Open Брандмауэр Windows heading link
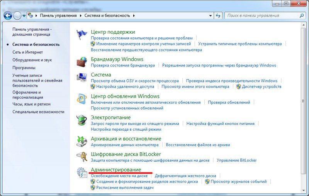The width and height of the screenshot is (309, 196). click(x=117, y=59)
